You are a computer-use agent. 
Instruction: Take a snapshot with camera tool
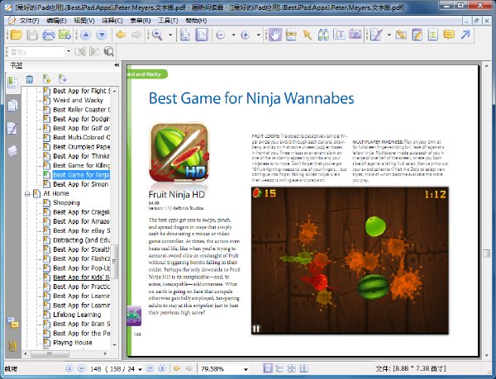pyautogui.click(x=355, y=35)
